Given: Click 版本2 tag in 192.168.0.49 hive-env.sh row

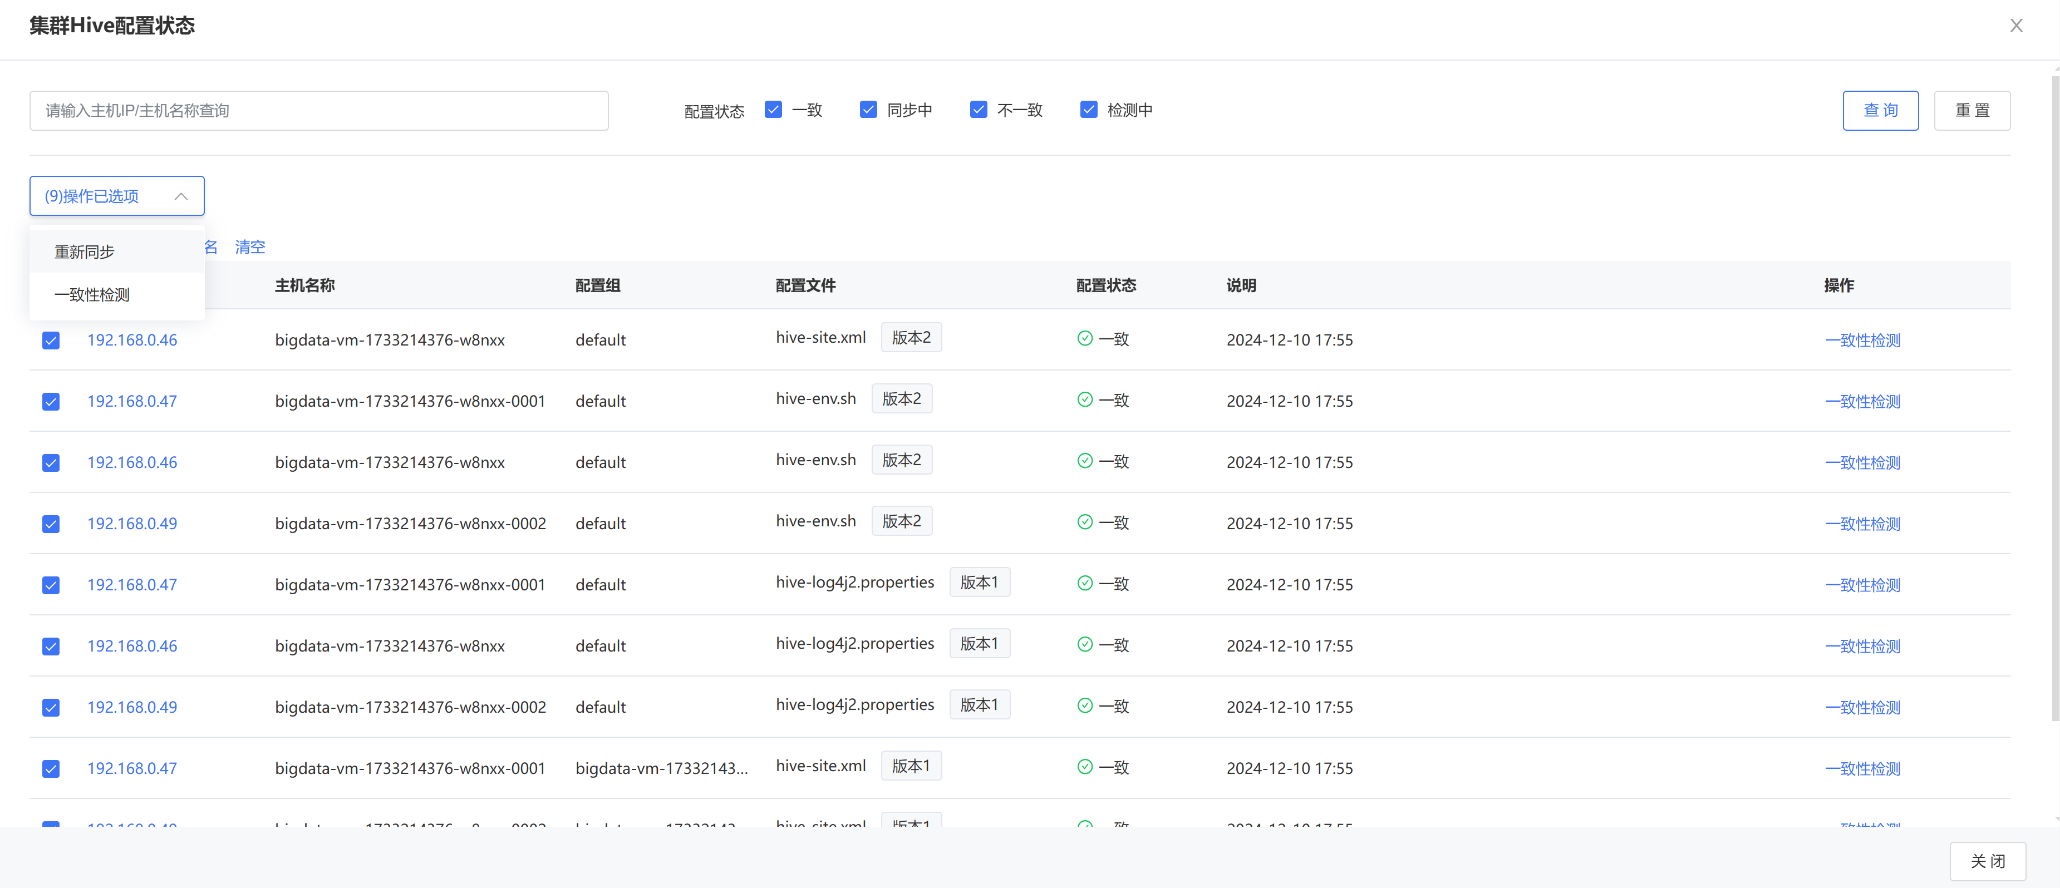Looking at the screenshot, I should coord(901,520).
